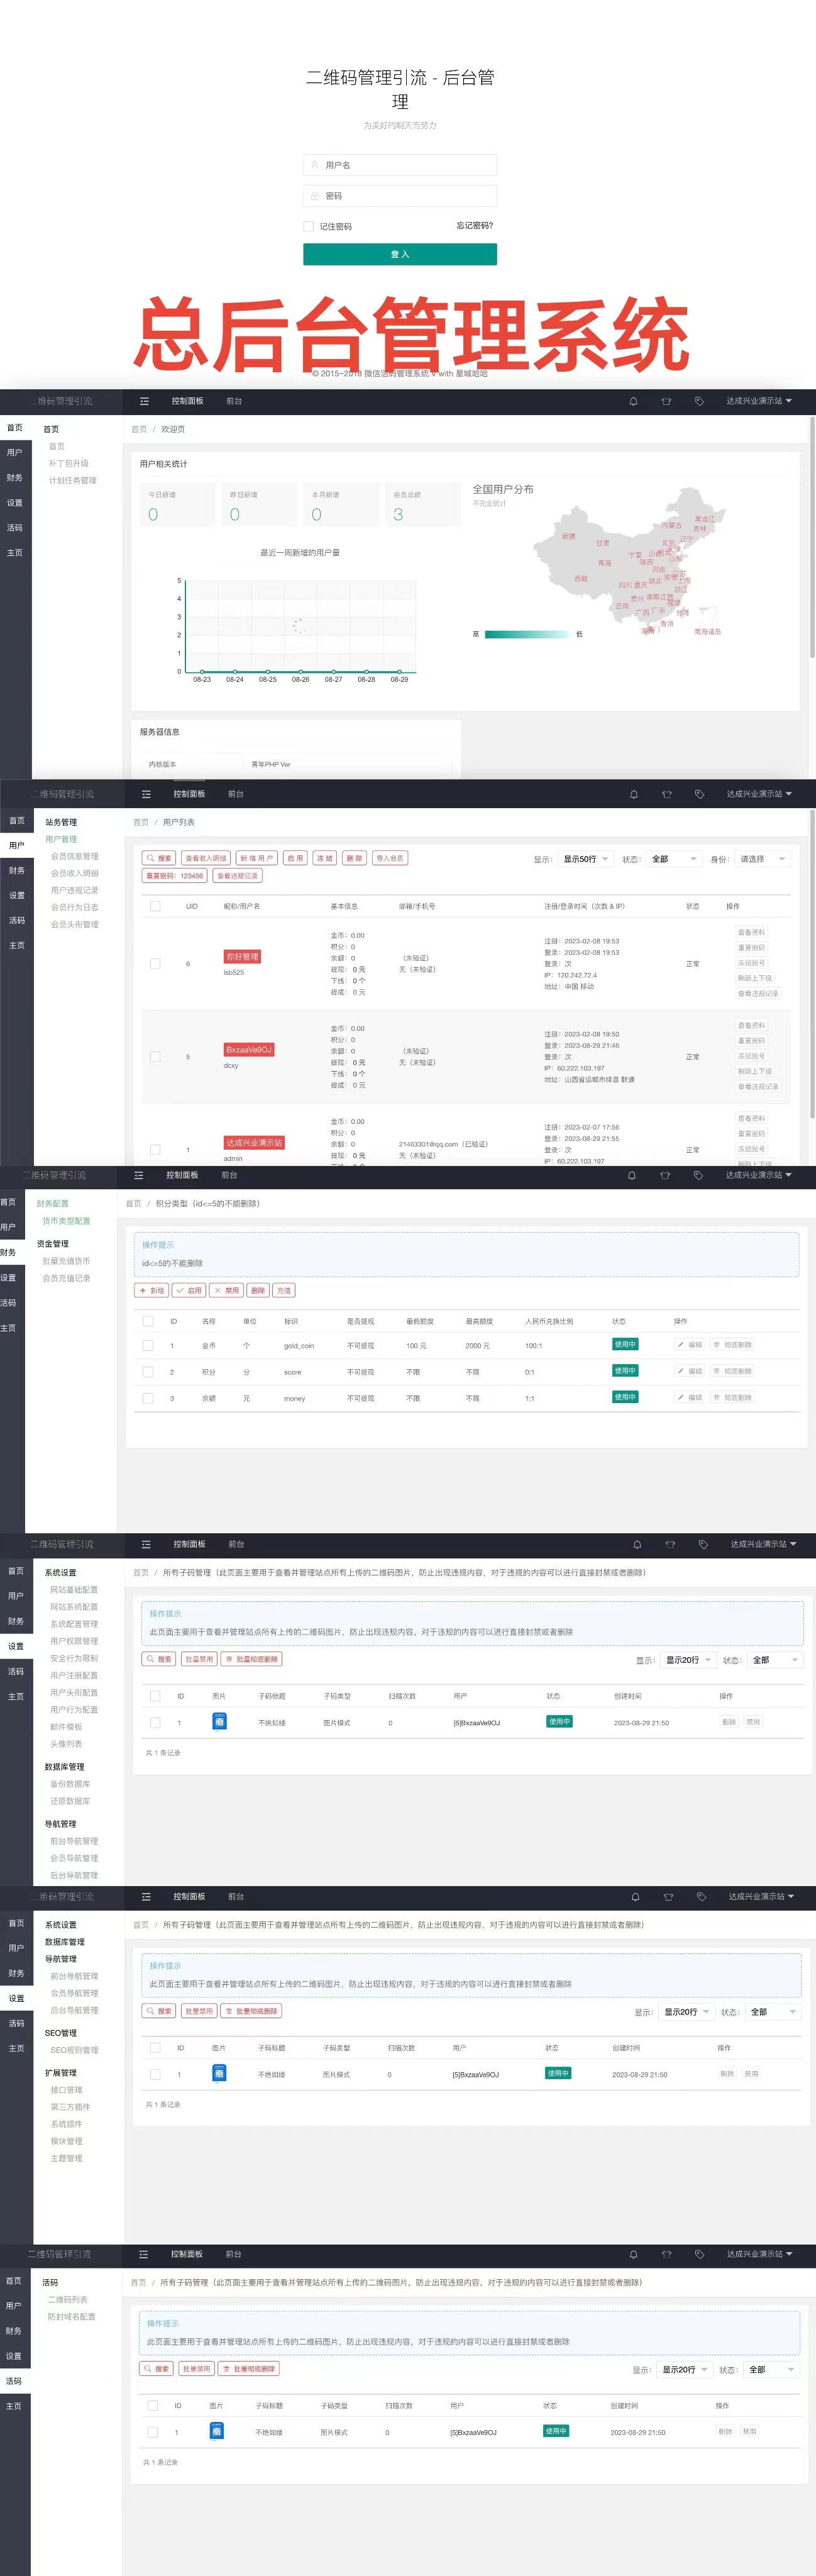The height and width of the screenshot is (2576, 816).
Task: Tick the 记住密码 checkbox on login form
Action: coord(309,227)
